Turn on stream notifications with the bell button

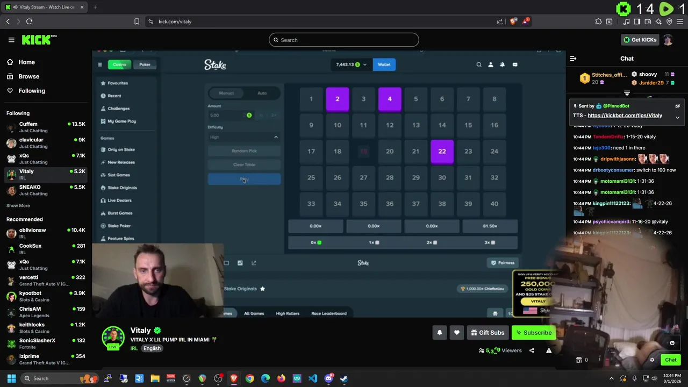tap(440, 333)
